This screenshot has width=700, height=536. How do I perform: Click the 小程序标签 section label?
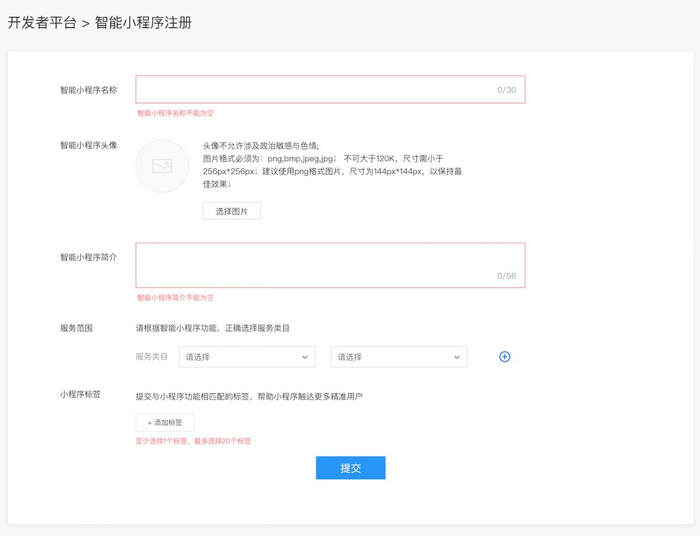pos(81,394)
